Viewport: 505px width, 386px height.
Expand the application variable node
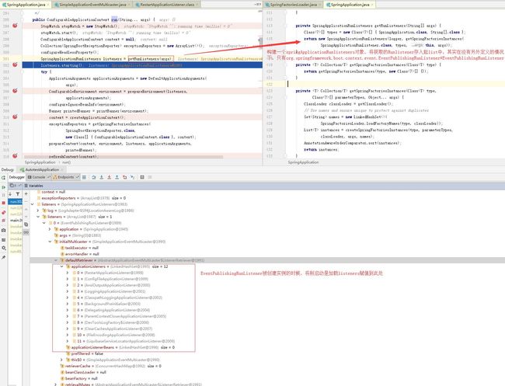point(50,229)
